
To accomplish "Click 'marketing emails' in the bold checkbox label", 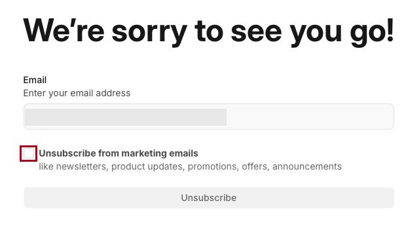I will [160, 153].
